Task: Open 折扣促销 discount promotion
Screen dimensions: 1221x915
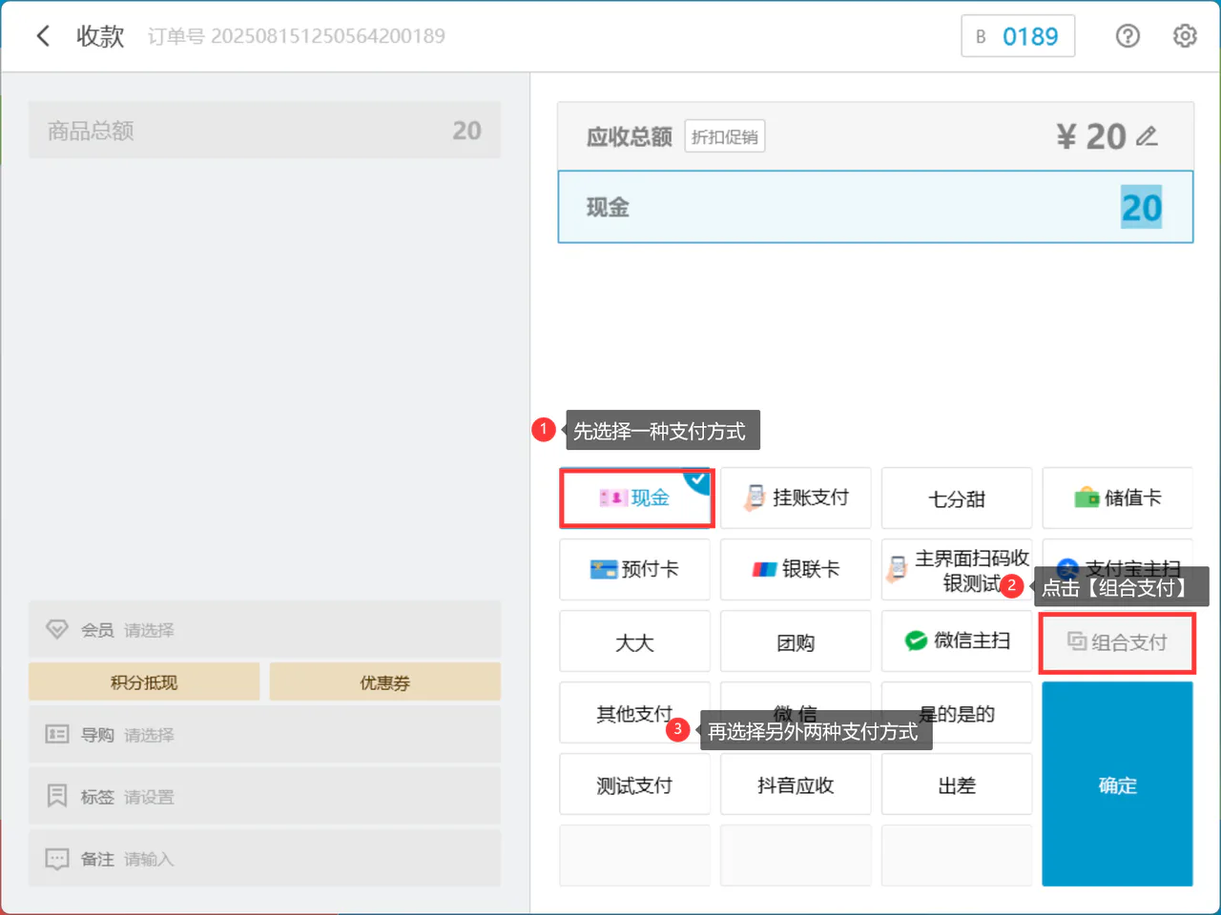Action: point(725,137)
